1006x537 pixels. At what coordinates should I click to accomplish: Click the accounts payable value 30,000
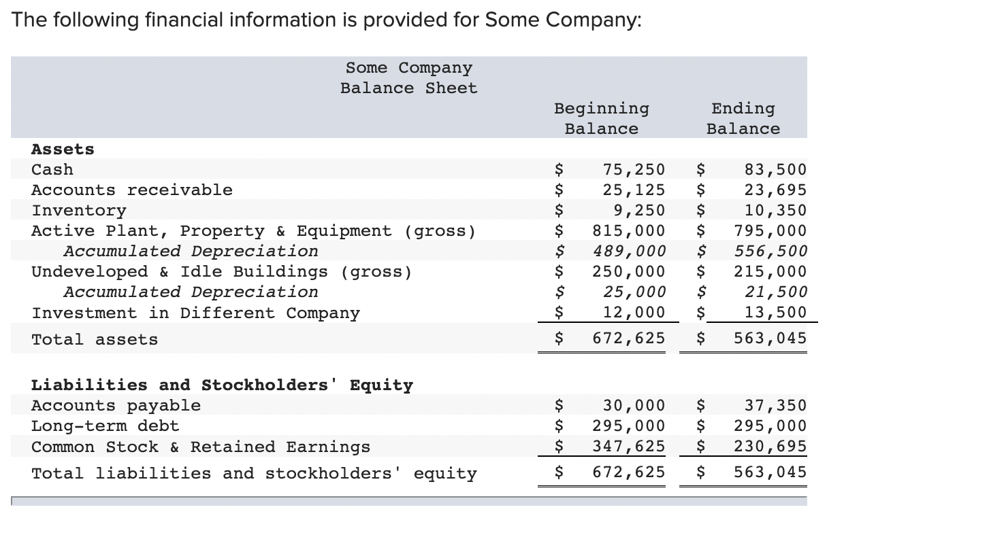click(634, 405)
